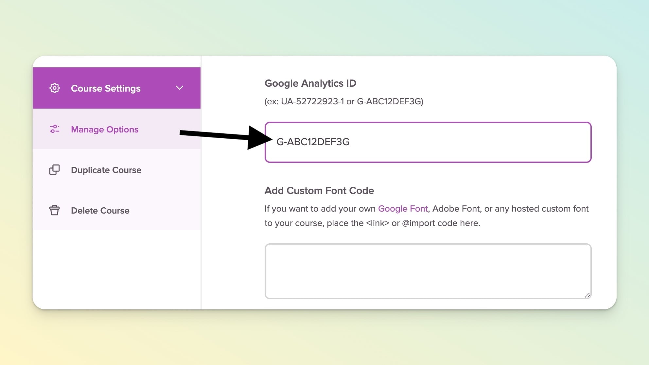This screenshot has height=365, width=649.
Task: Click inside the custom font code textarea
Action: click(428, 271)
